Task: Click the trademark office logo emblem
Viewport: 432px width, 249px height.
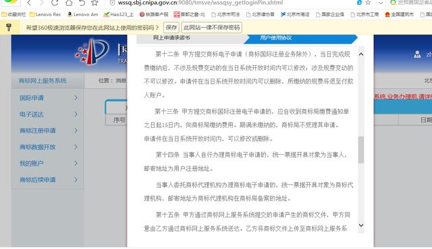Action: pos(92,52)
